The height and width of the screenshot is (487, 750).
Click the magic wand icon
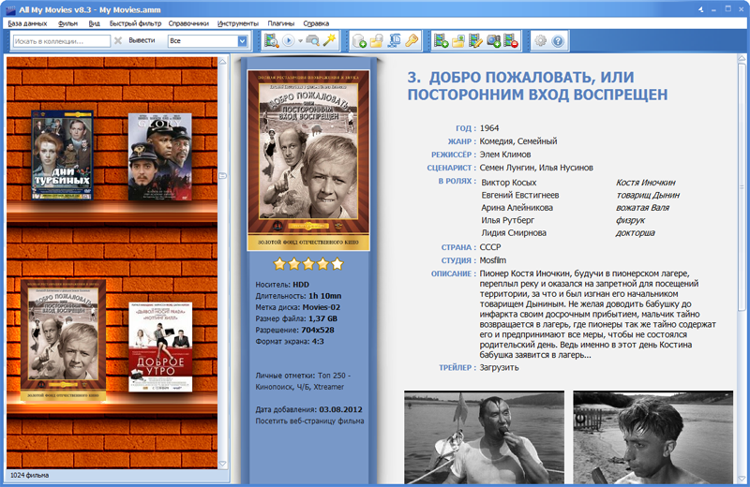[330, 40]
